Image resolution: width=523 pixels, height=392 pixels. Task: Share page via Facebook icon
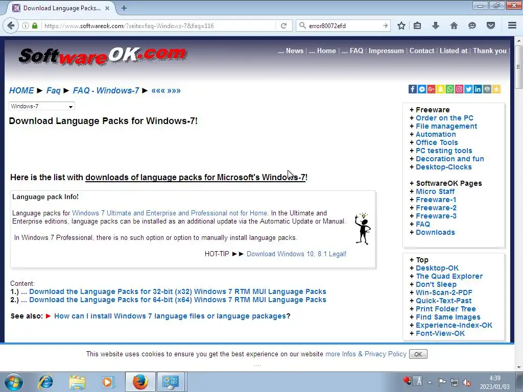[413, 89]
